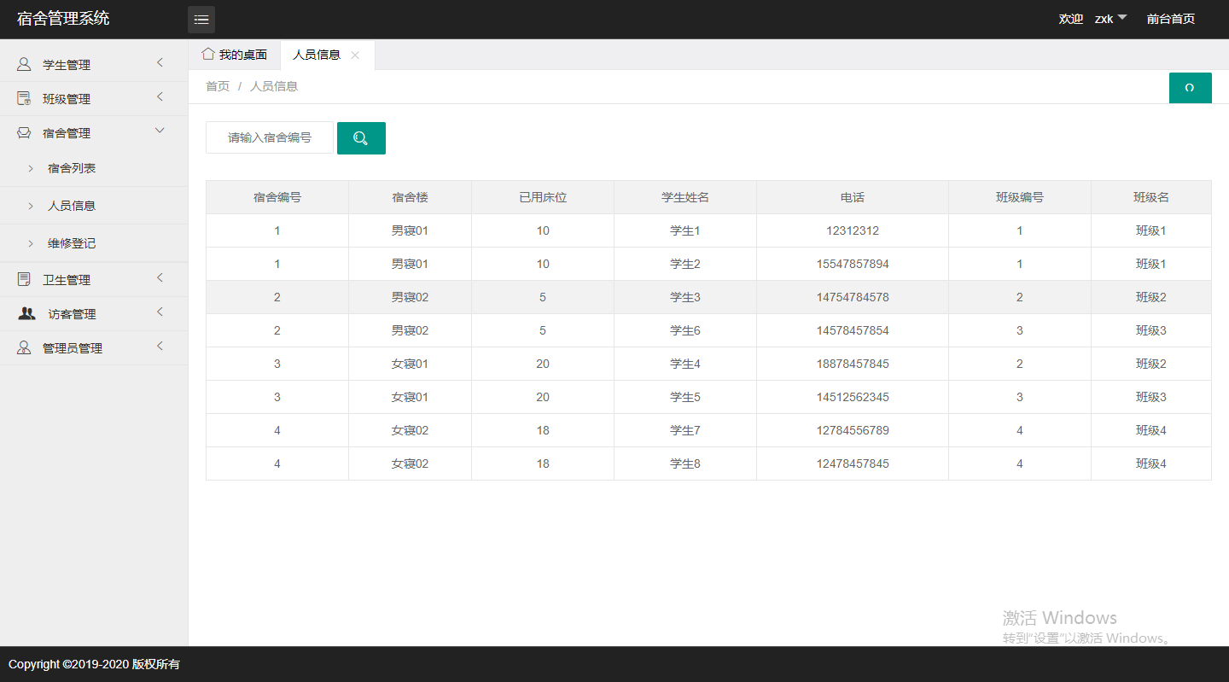Click the 学生5 name cell
1229x682 pixels.
tap(685, 397)
